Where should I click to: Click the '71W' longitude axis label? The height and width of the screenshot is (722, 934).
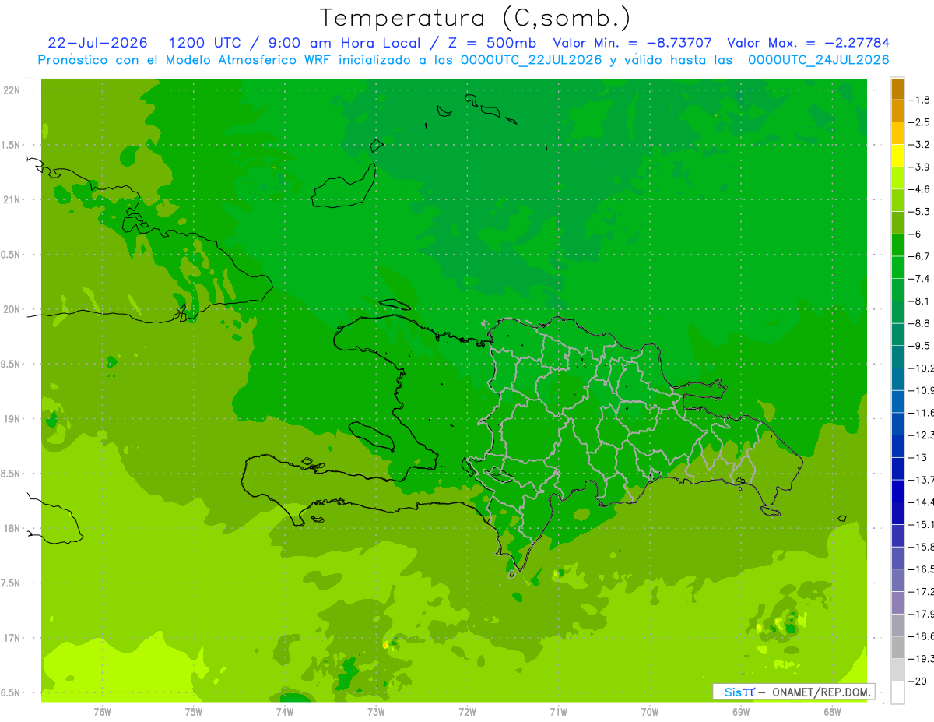click(558, 712)
